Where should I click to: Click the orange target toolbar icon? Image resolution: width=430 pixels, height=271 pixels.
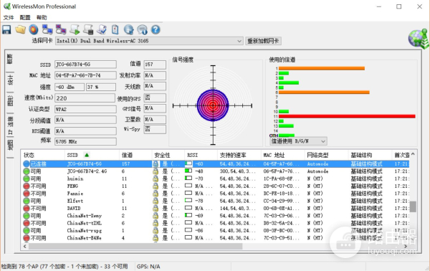coord(34,29)
